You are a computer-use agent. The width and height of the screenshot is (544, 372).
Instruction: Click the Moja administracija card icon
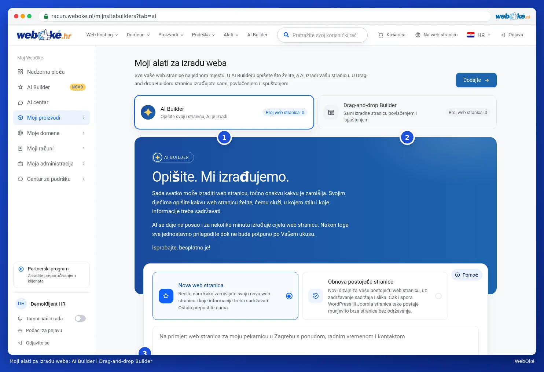pos(21,164)
